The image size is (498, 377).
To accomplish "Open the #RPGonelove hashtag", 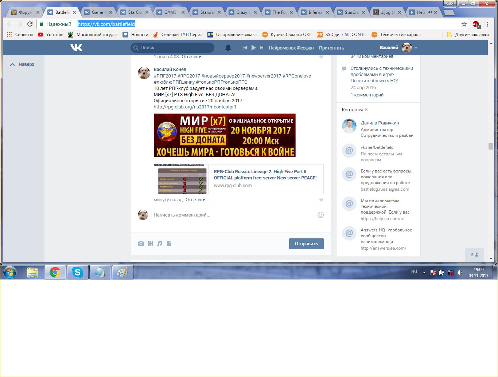I will point(297,76).
